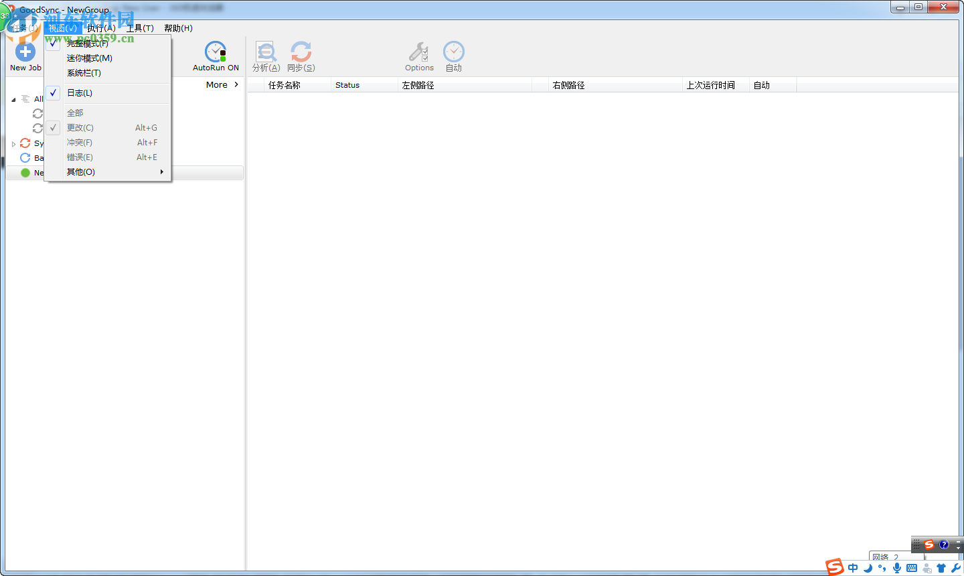This screenshot has height=576, width=964.
Task: Toggle the punctuation icon on IME bar
Action: [882, 568]
